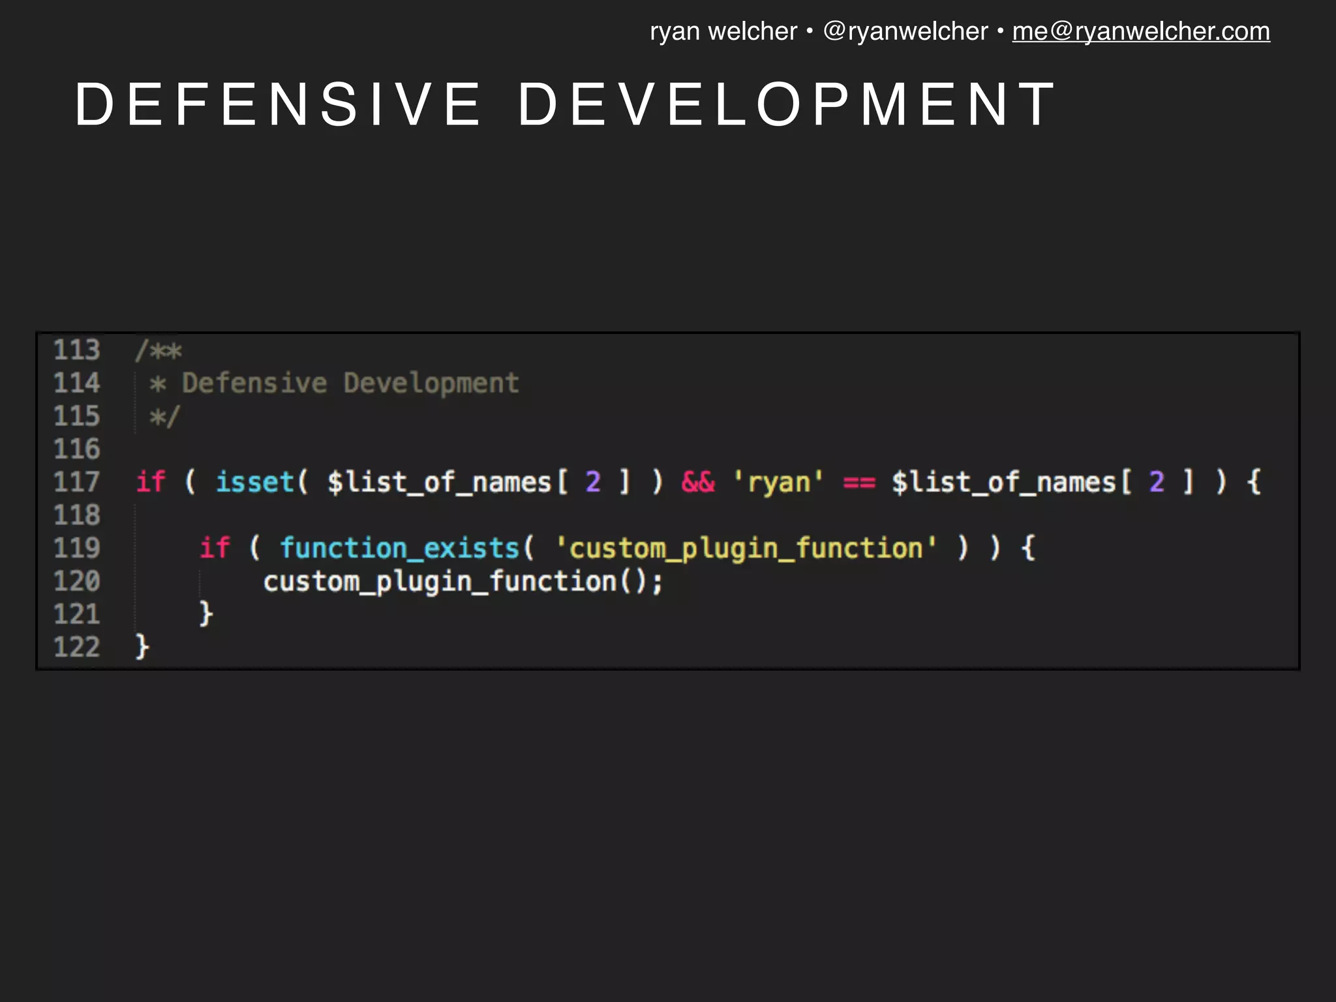Screen dimensions: 1336x1002
Task: Click line number 113
Action: pos(76,350)
